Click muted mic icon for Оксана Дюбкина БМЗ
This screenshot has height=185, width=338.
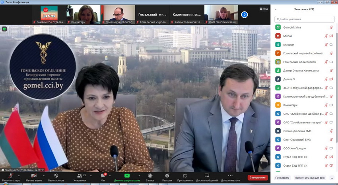[x=331, y=131]
